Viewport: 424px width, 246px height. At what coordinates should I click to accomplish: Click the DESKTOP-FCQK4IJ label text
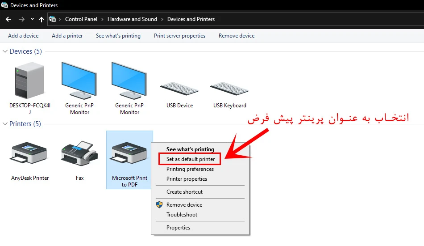pyautogui.click(x=30, y=109)
